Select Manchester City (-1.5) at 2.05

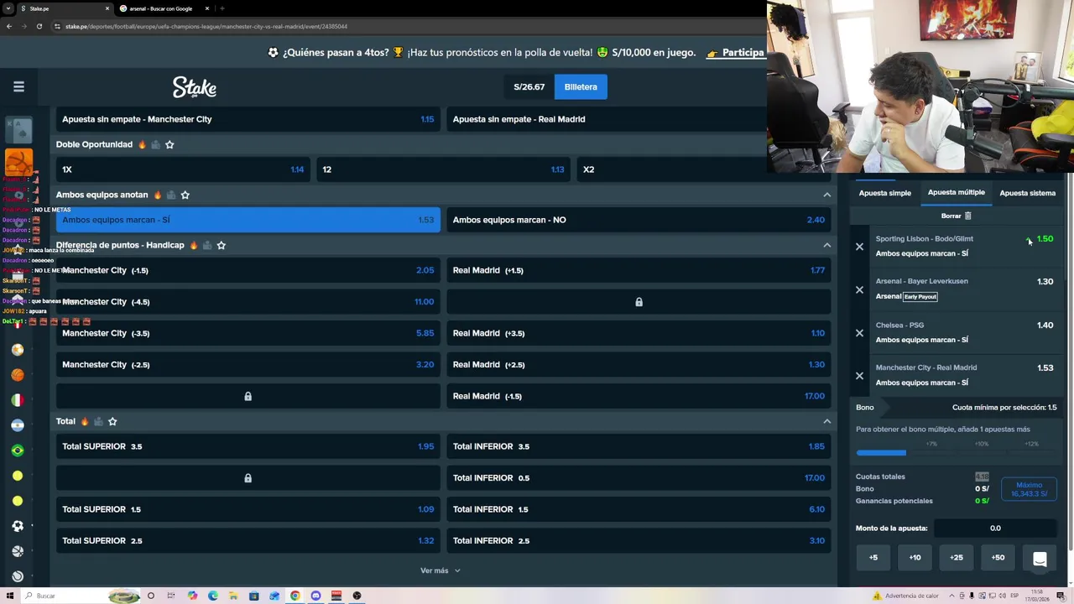[248, 270]
